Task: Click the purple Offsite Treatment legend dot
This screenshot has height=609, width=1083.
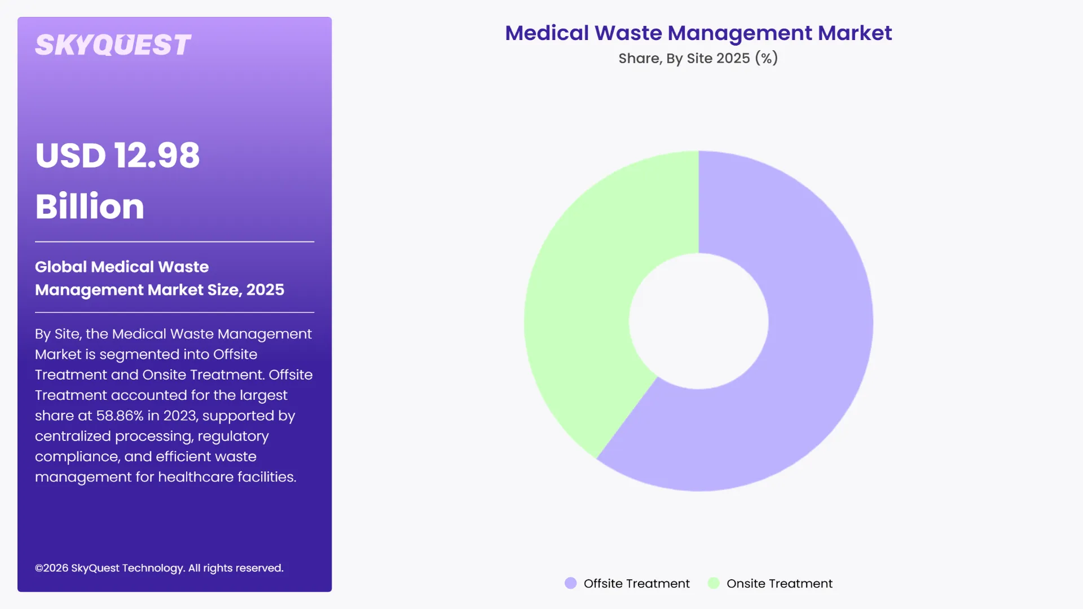Action: point(570,583)
